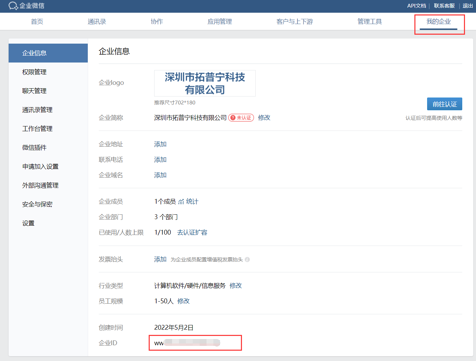Select 企业信息 in the sidebar

point(48,53)
